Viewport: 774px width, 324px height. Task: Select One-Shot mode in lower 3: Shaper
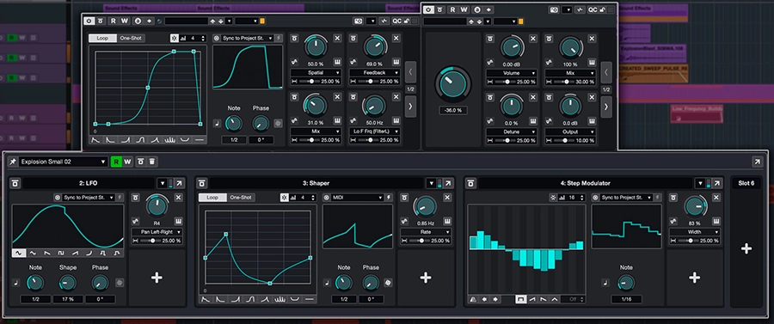click(242, 198)
